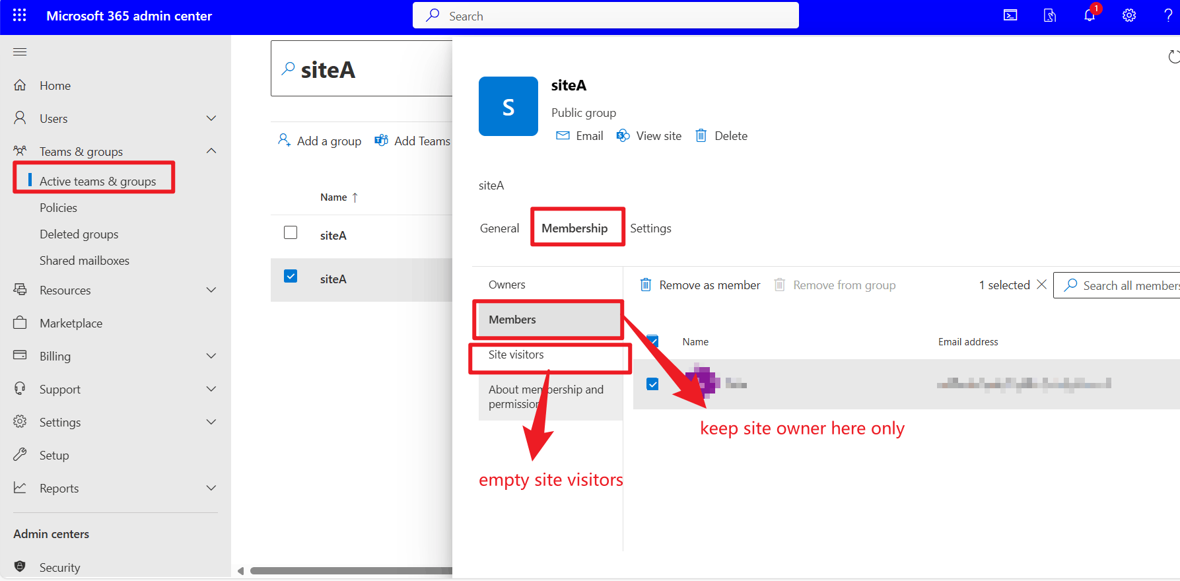Screen dimensions: 1180x581
Task: Open Policies under Teams & groups
Action: coord(58,207)
